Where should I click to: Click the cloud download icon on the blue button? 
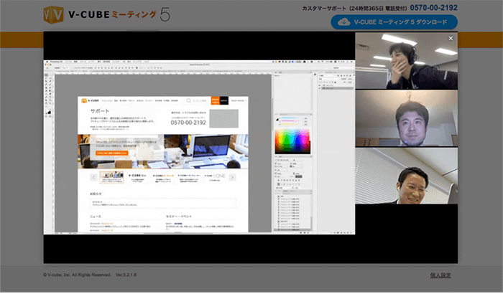point(344,22)
